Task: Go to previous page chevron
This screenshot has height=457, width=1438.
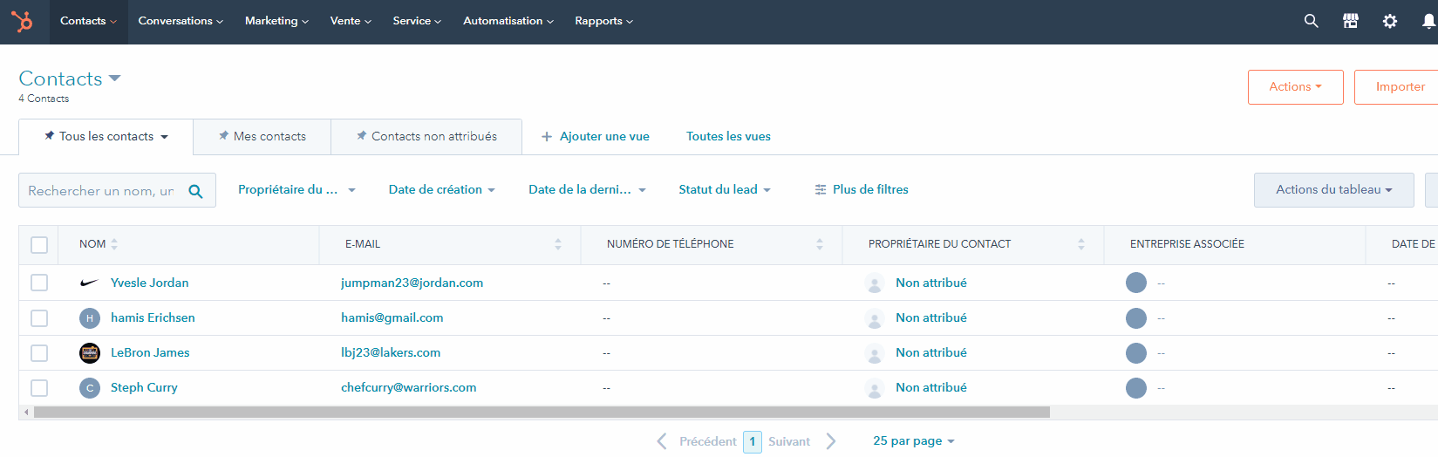Action: (x=662, y=441)
